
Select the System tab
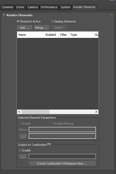[x=65, y=7]
